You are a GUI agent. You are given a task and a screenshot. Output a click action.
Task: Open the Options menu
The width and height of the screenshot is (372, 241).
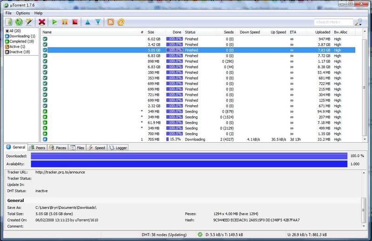[x=23, y=13]
